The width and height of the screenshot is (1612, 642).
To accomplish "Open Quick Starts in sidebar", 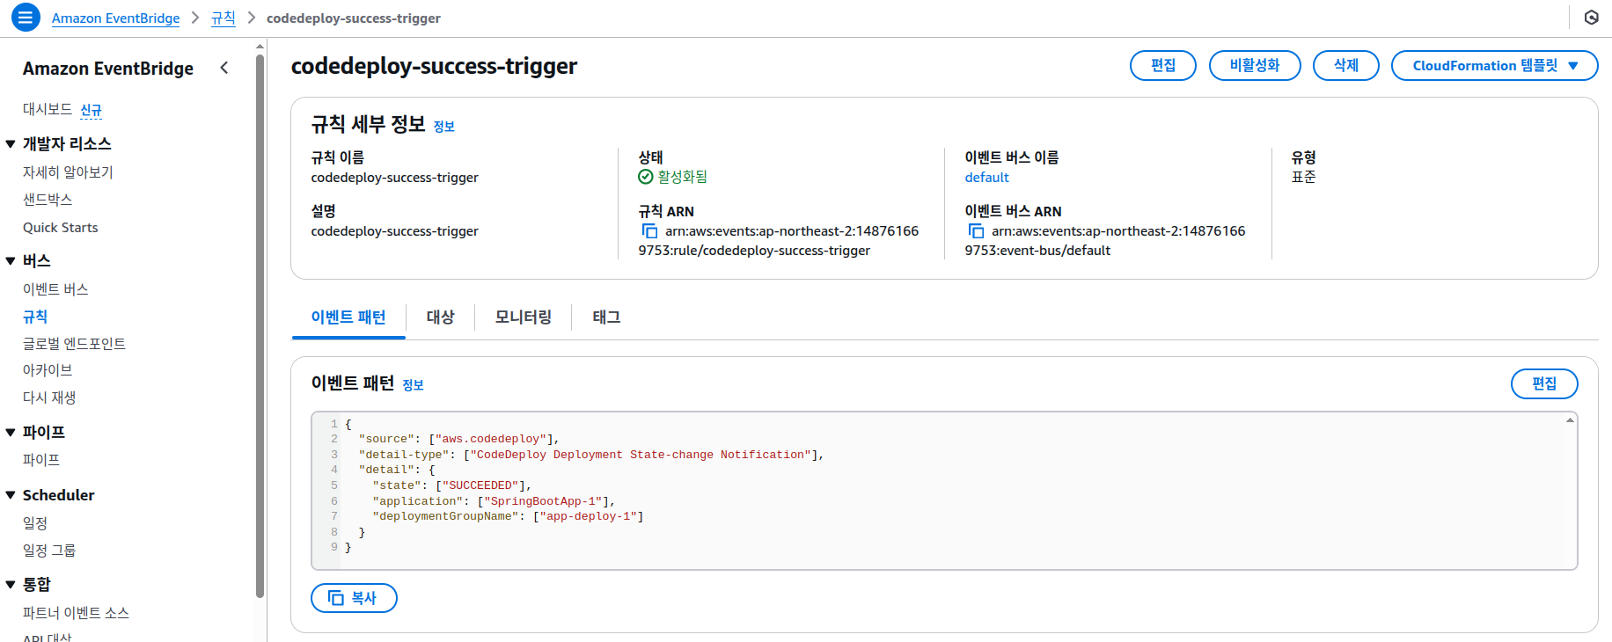I will (61, 228).
